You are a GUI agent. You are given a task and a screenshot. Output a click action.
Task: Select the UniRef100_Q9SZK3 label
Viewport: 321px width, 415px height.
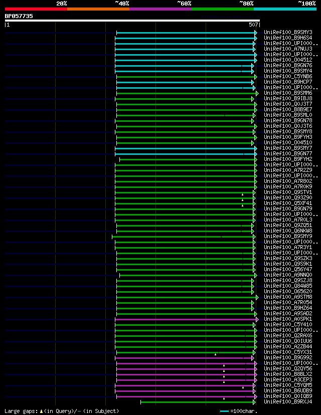tap(288, 258)
